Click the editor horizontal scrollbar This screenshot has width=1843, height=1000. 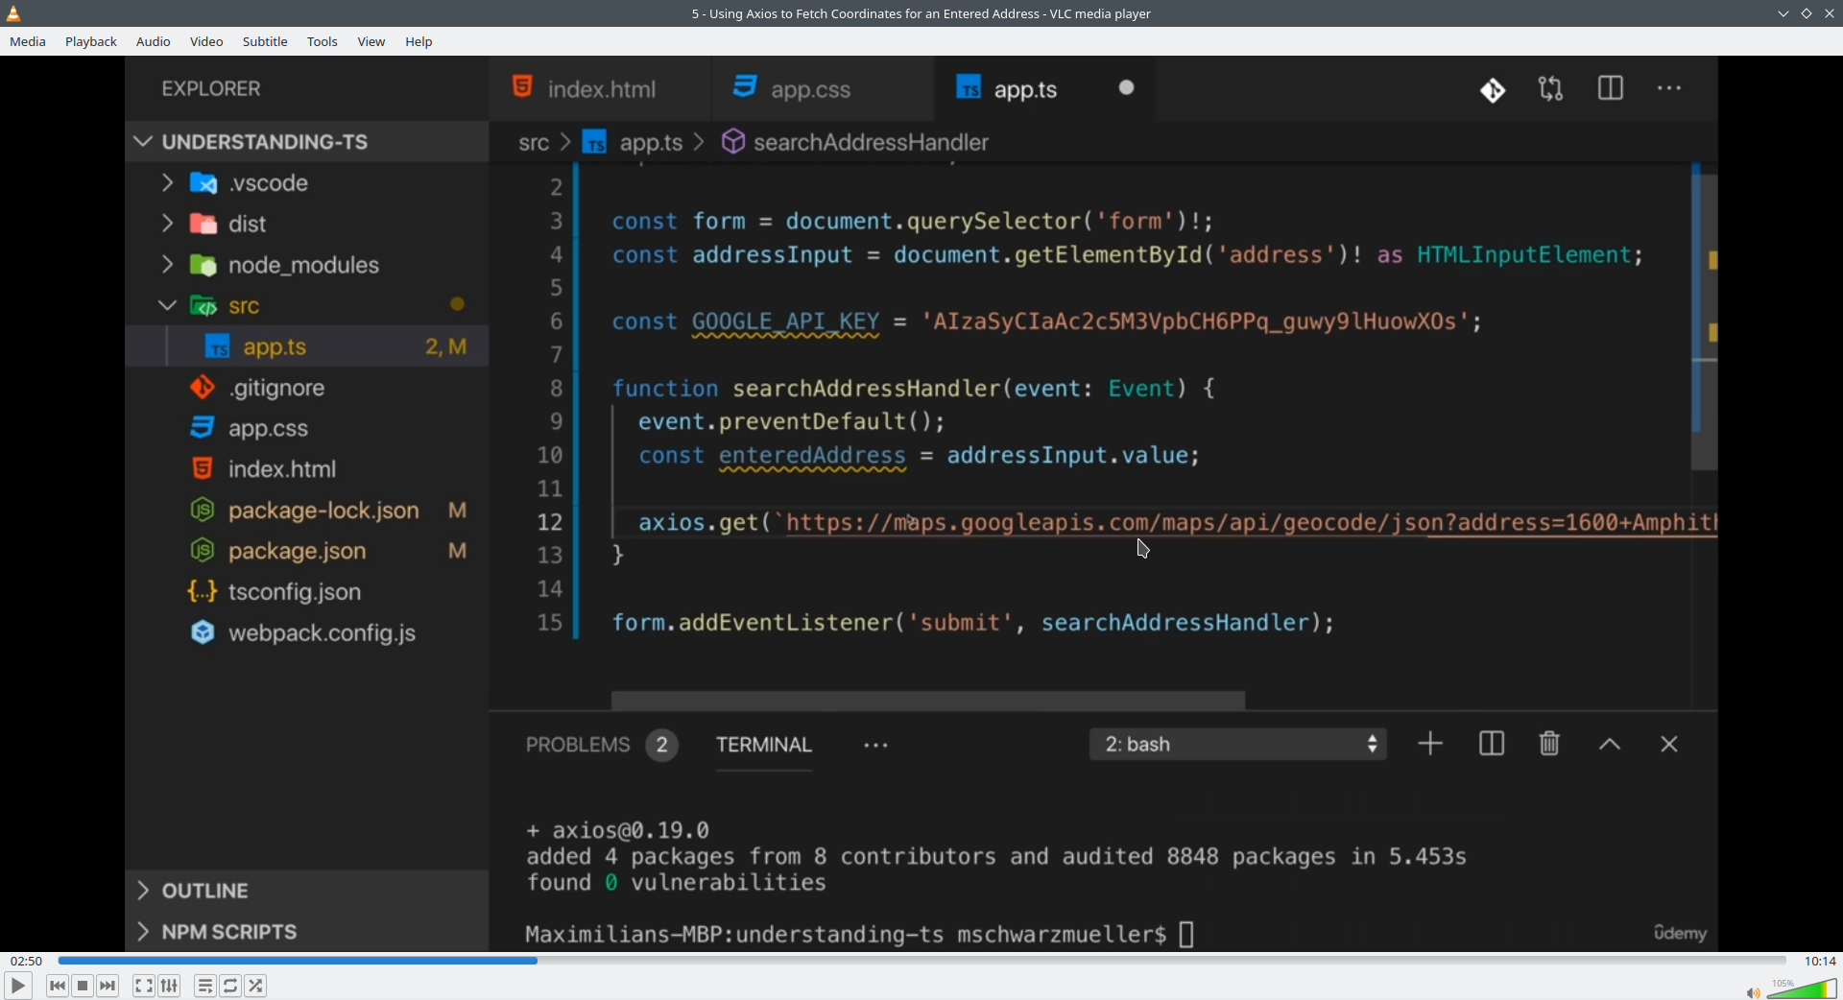click(928, 701)
